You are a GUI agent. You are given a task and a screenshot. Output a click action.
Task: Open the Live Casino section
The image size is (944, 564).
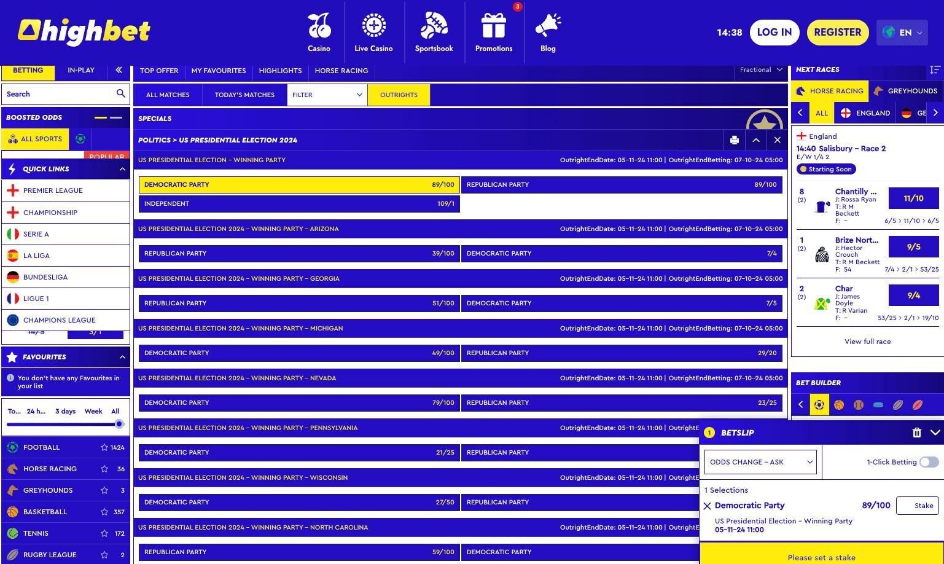pos(373,33)
